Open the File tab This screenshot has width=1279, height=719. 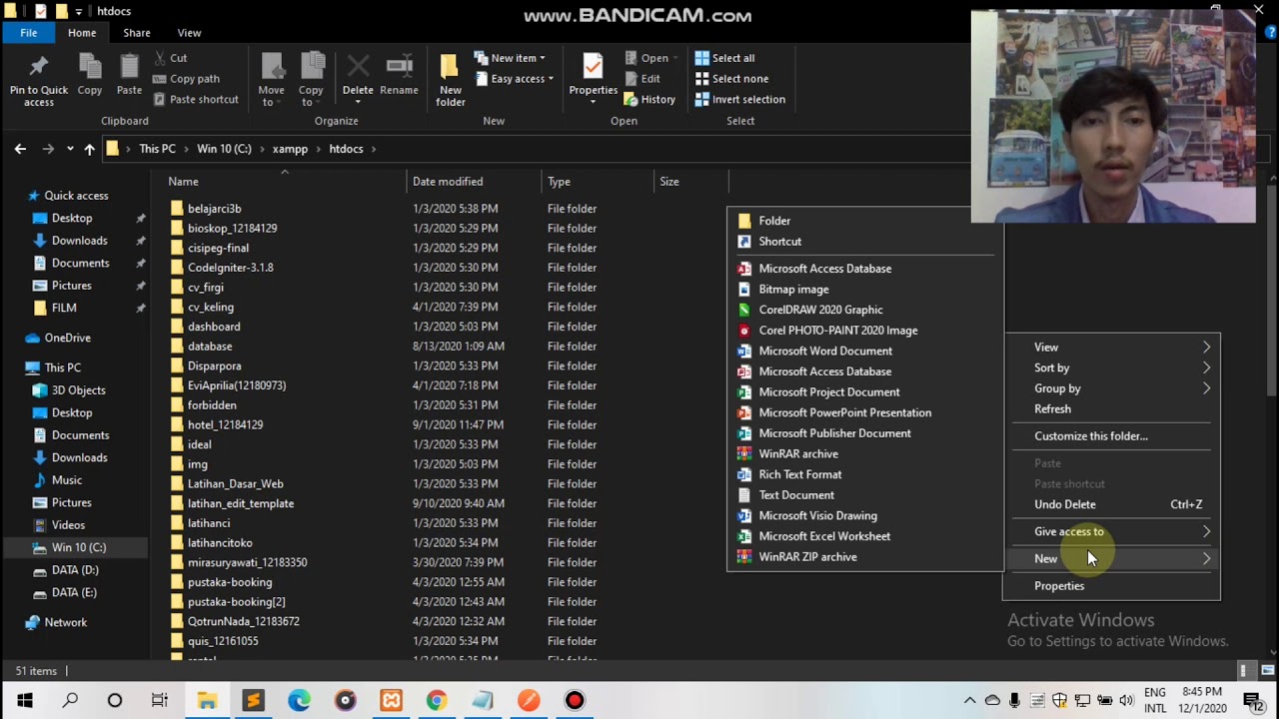29,33
